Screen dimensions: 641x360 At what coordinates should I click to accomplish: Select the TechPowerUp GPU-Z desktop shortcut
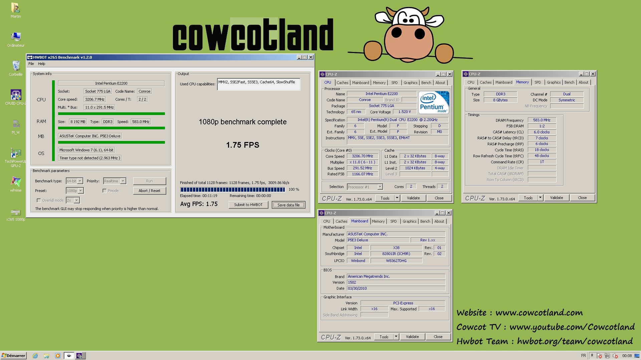point(16,157)
